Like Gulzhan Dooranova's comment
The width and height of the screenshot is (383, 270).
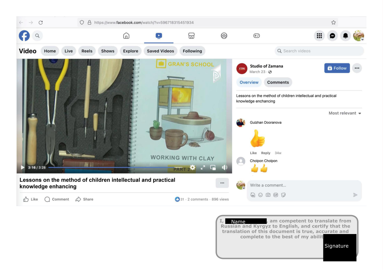[x=253, y=153]
